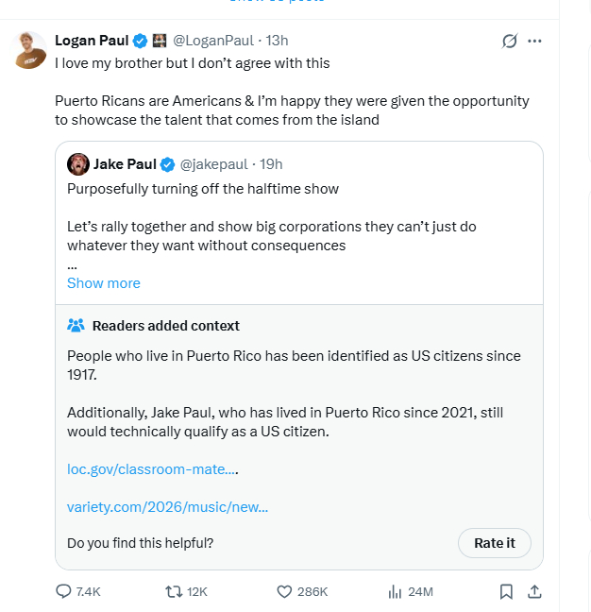Click the reply comment icon

[64, 592]
